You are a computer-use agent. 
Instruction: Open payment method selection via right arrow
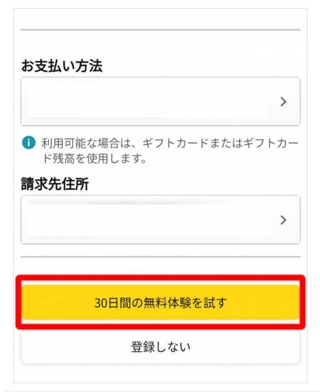(283, 102)
